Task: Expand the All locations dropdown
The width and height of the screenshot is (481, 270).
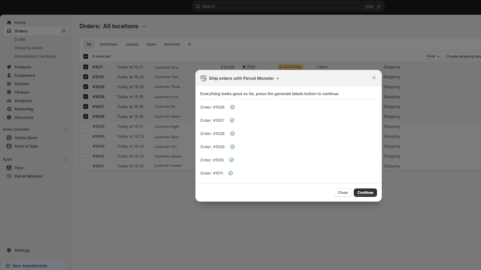Action: click(144, 26)
